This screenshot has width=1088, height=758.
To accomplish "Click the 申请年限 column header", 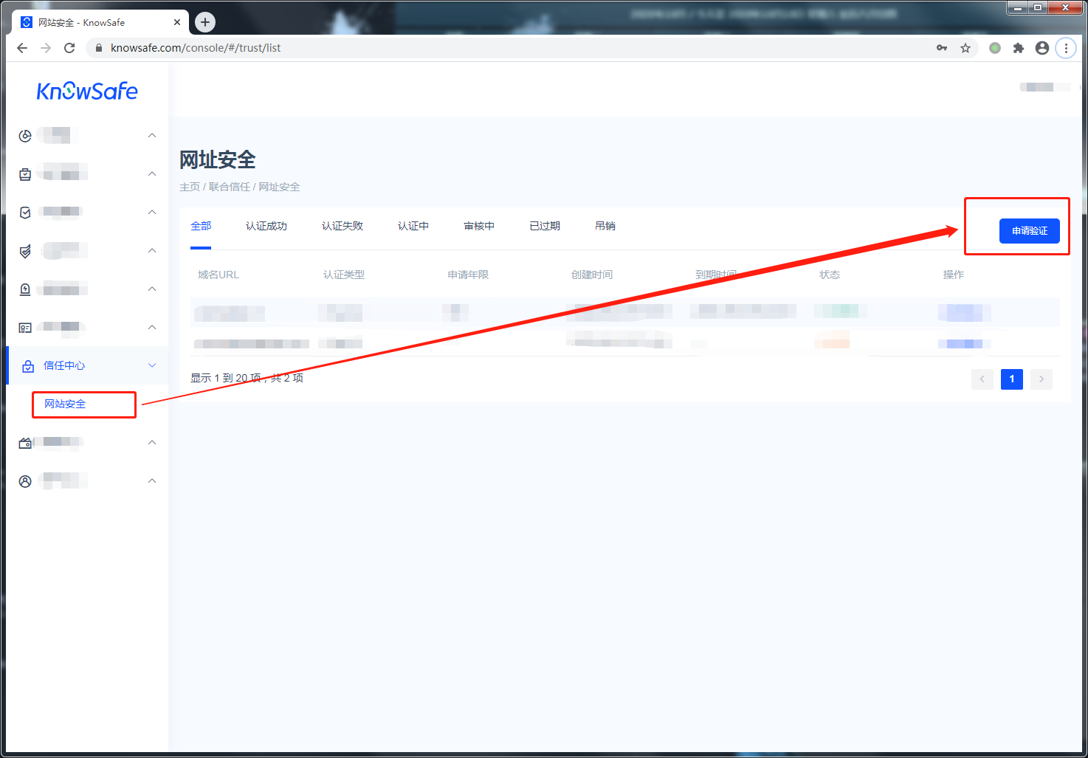I will pos(468,275).
